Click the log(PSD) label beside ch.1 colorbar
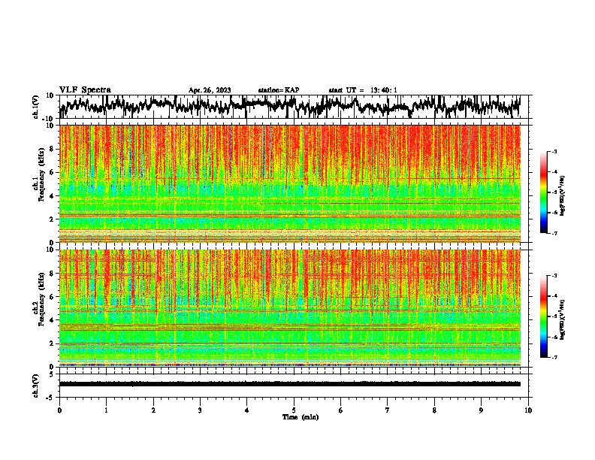The height and width of the screenshot is (460, 595). click(563, 195)
